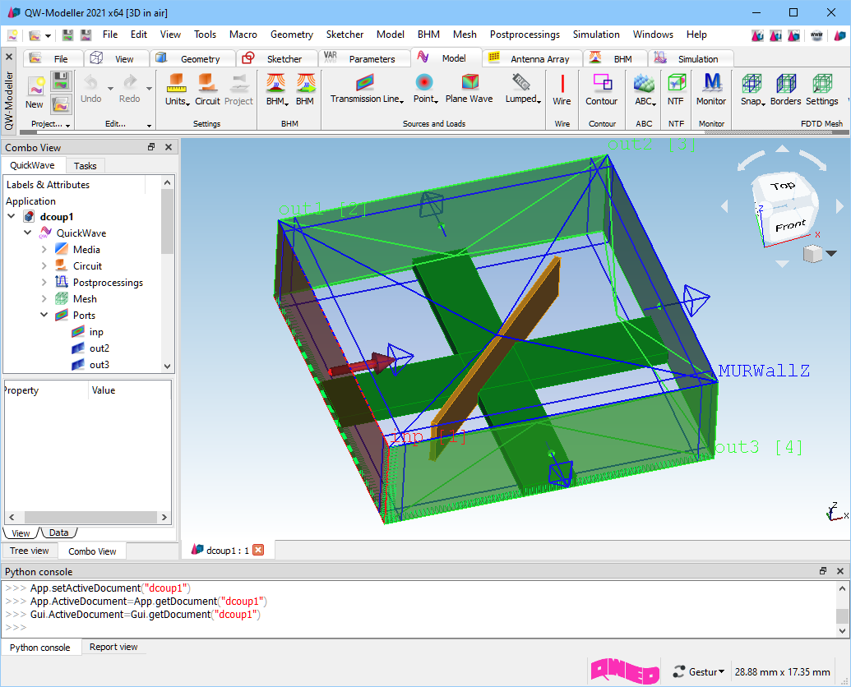Click the Project toolbar group expander

[68, 125]
